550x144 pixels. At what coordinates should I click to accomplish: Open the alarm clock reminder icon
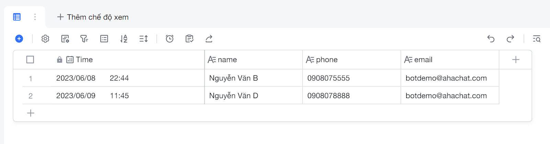(169, 39)
